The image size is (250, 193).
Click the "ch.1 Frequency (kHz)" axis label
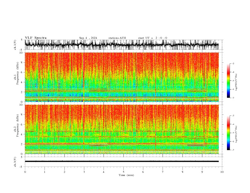click(16, 73)
